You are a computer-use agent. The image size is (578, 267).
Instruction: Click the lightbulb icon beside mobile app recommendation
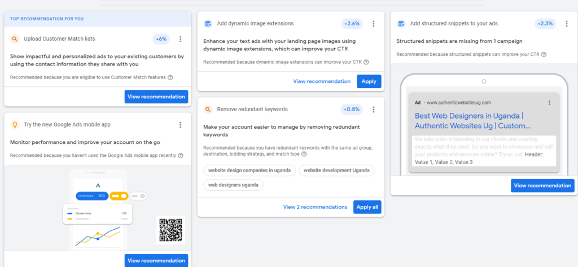[x=15, y=125]
